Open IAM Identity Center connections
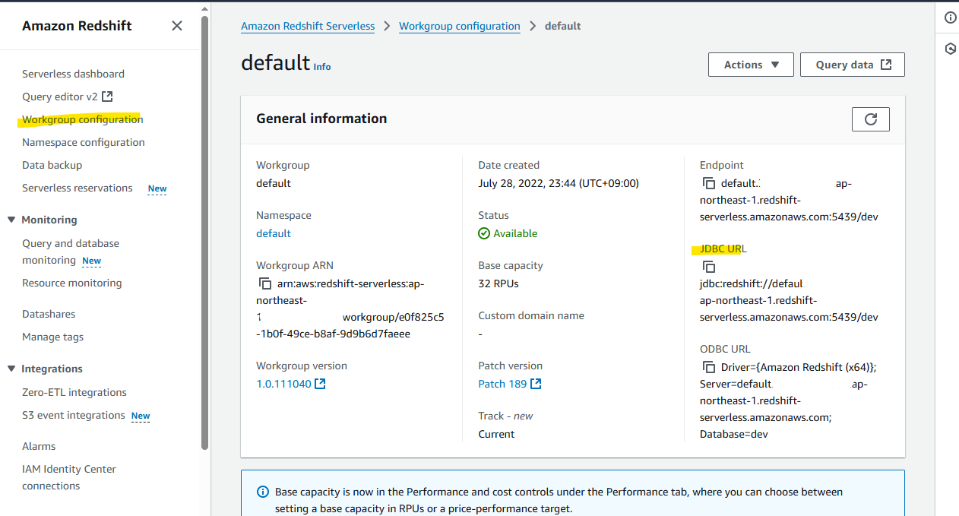 [69, 477]
